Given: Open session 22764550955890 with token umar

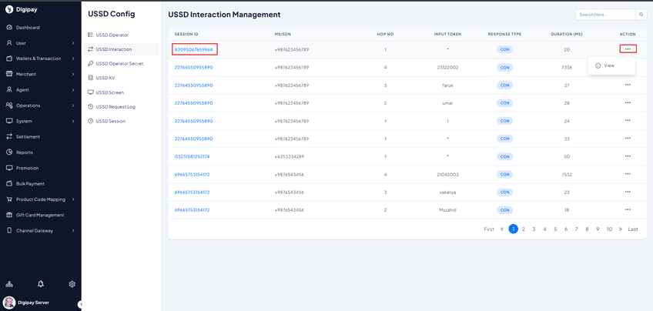Looking at the screenshot, I should [193, 103].
